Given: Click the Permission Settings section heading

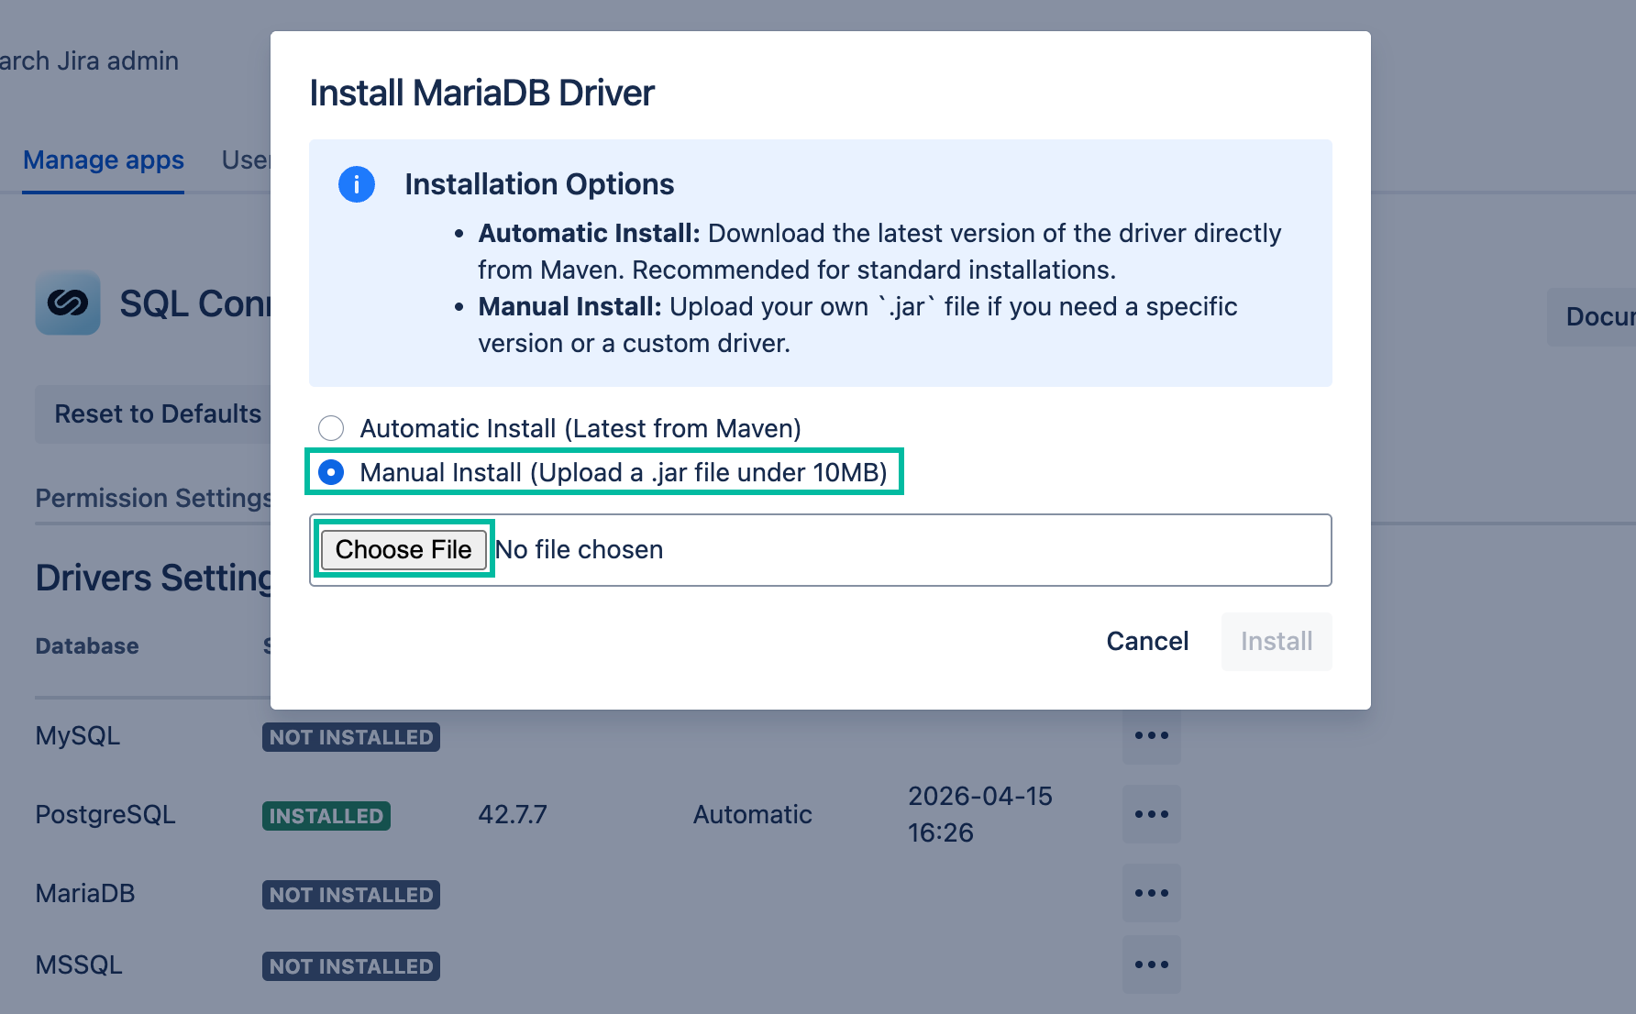Looking at the screenshot, I should 153,498.
